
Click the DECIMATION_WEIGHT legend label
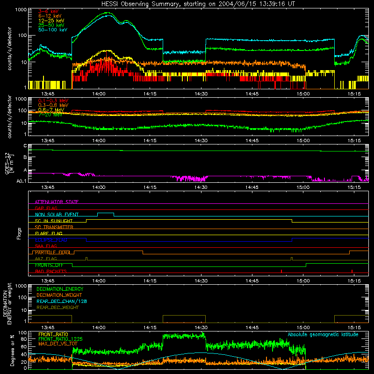pos(59,295)
